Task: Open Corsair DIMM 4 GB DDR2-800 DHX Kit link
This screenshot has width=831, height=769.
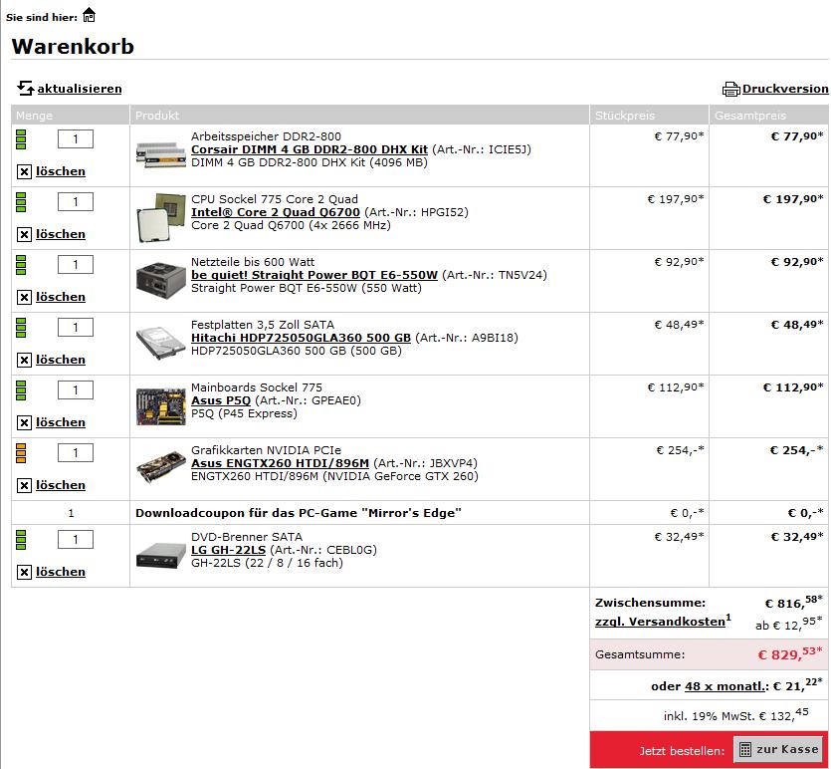Action: [x=309, y=149]
